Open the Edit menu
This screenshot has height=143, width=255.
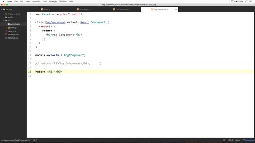click(22, 2)
